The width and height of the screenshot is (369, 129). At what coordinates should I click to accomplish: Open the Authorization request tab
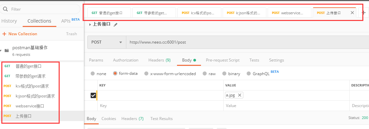tap(126, 60)
